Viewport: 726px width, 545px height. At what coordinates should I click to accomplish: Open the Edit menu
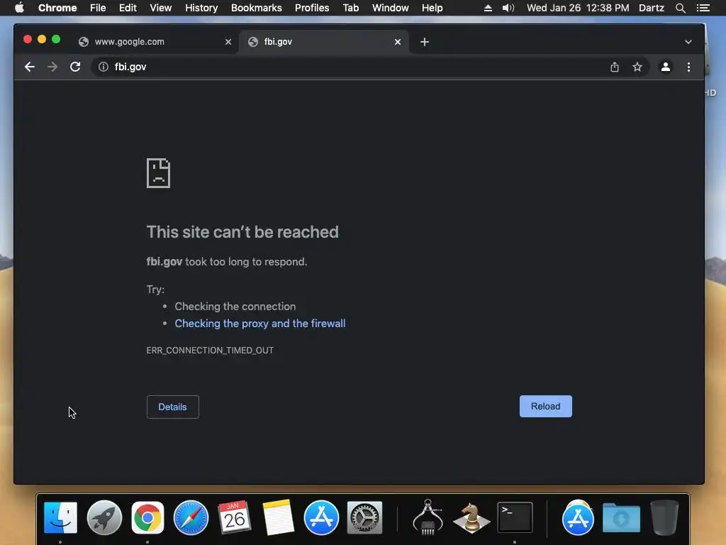point(128,8)
